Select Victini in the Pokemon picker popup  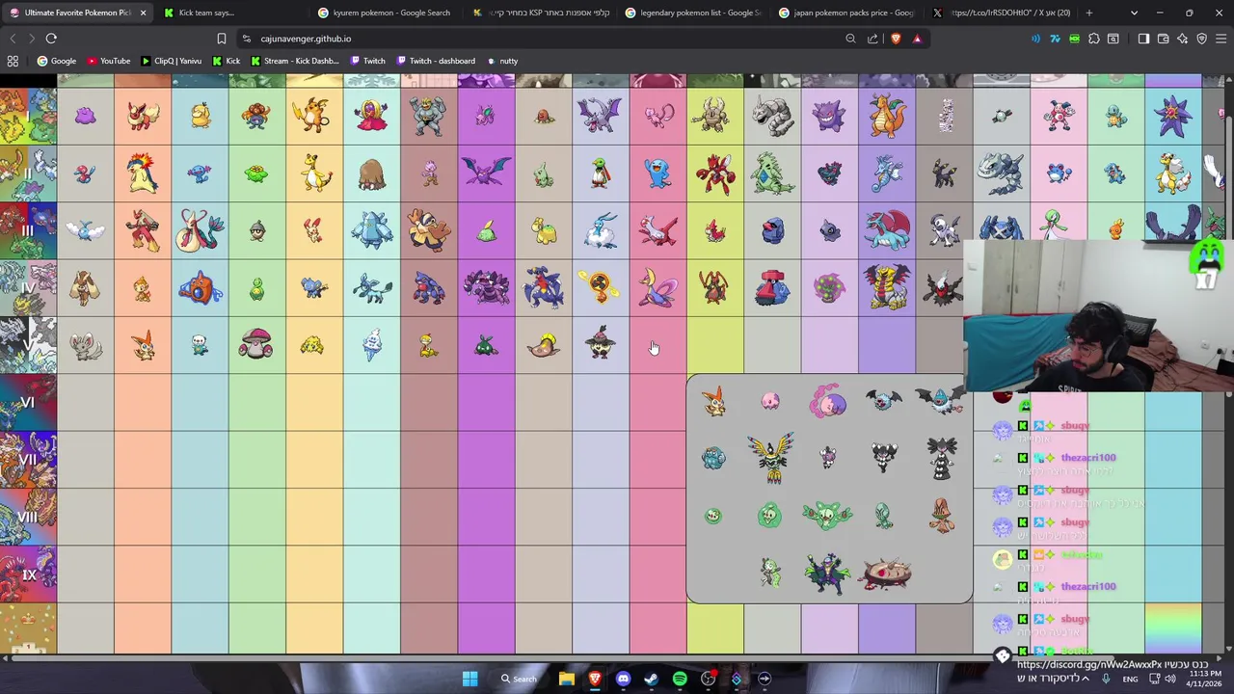[713, 402]
